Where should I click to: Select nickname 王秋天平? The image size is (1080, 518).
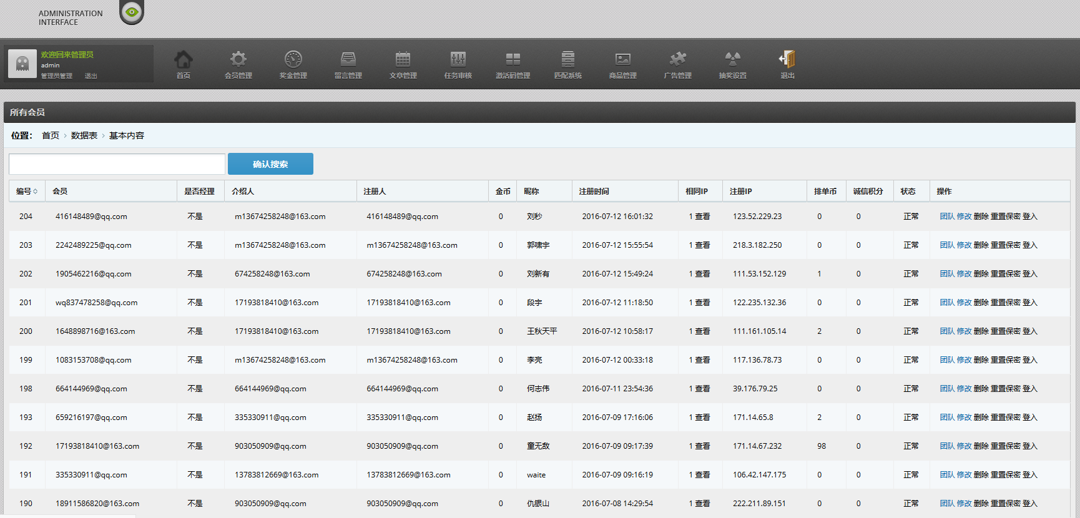tap(542, 331)
